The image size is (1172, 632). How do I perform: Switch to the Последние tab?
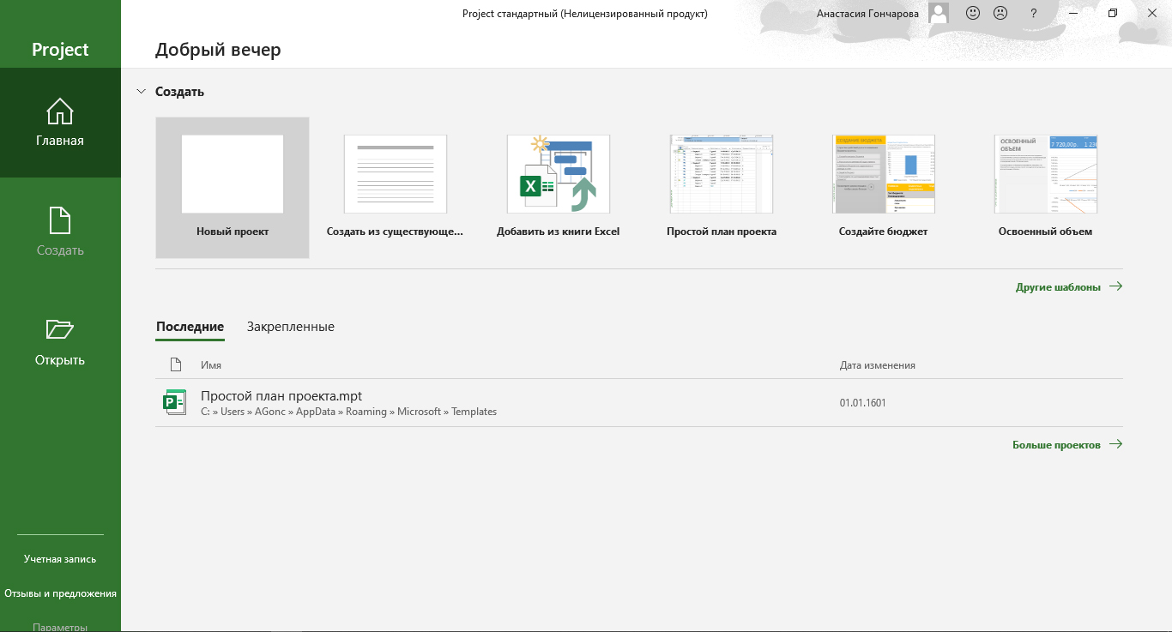coord(190,327)
